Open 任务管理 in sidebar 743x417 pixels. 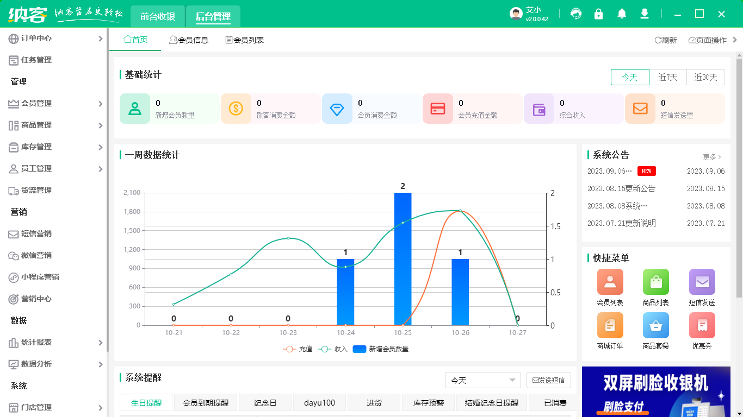(x=53, y=60)
